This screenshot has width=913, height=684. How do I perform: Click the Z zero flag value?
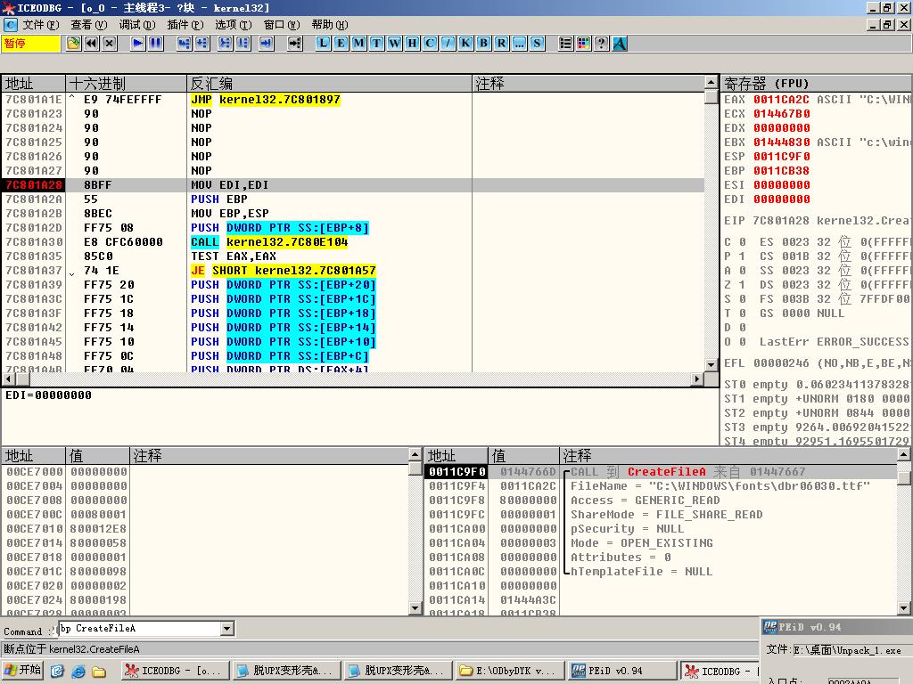click(x=742, y=285)
